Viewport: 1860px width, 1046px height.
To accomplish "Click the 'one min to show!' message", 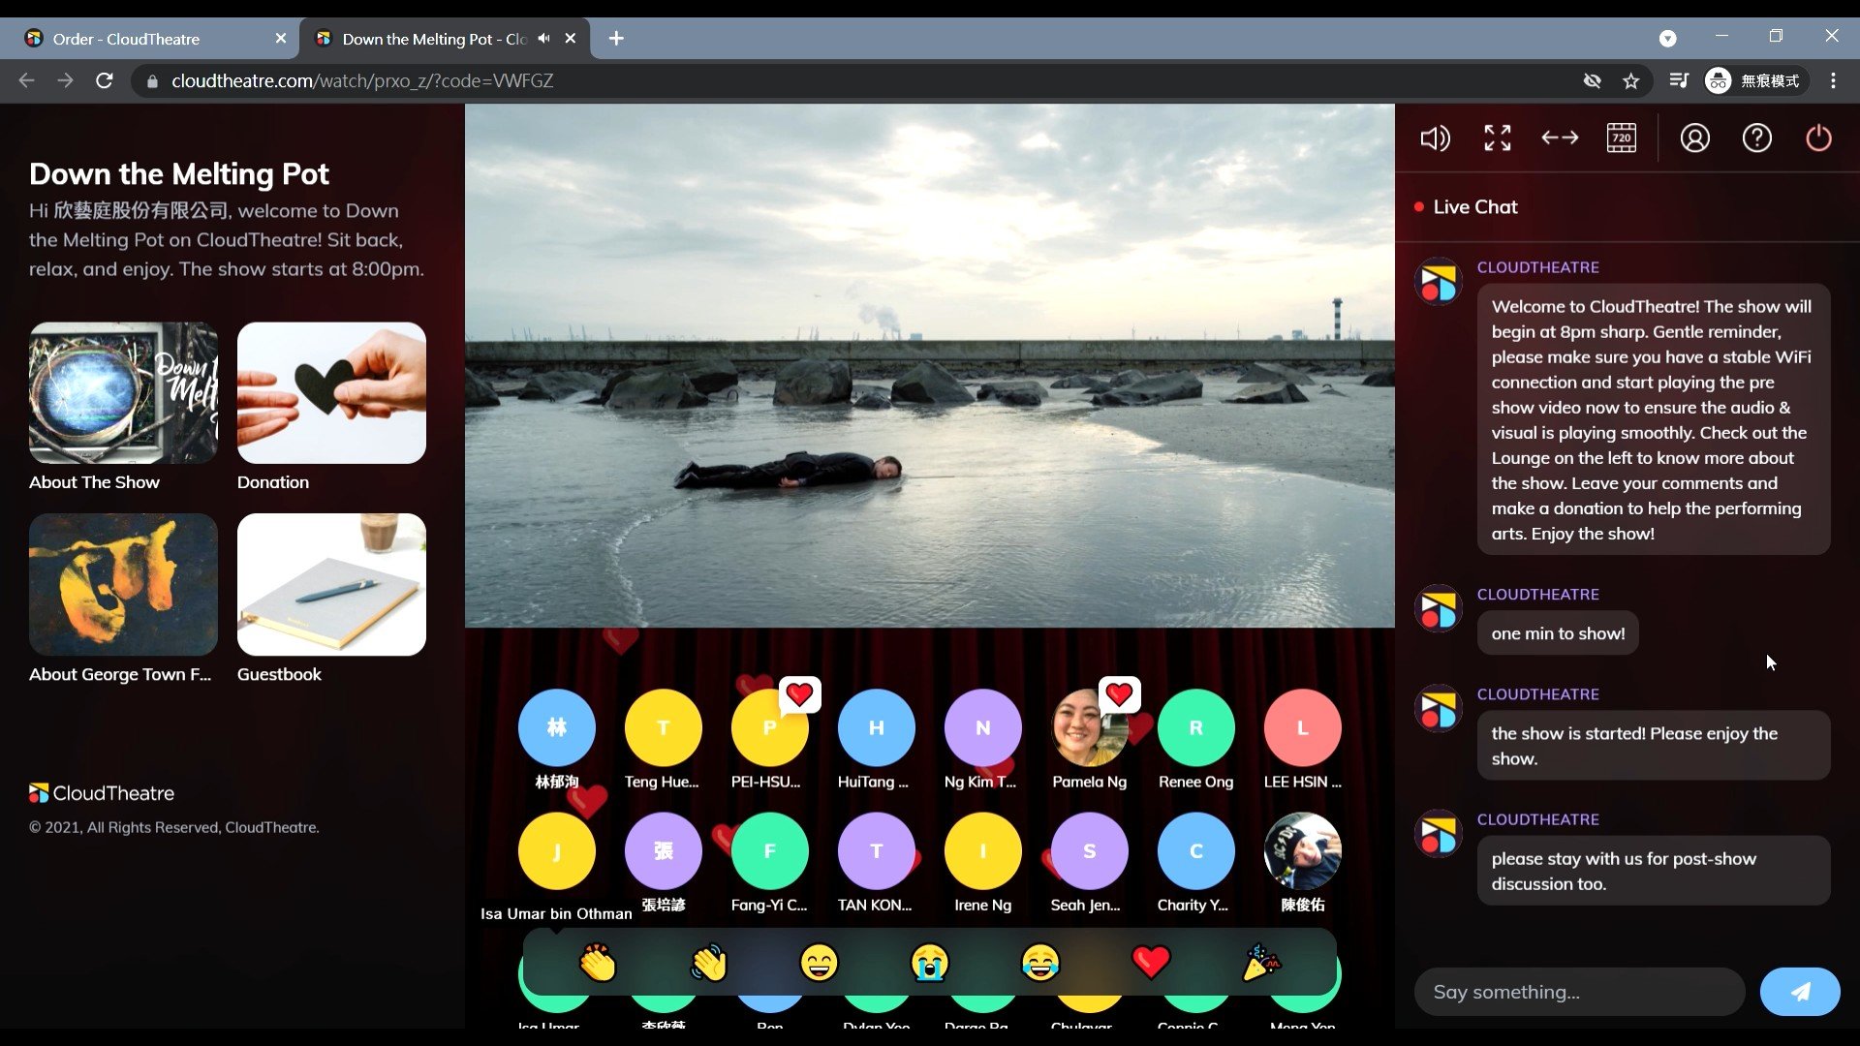I will (1558, 633).
